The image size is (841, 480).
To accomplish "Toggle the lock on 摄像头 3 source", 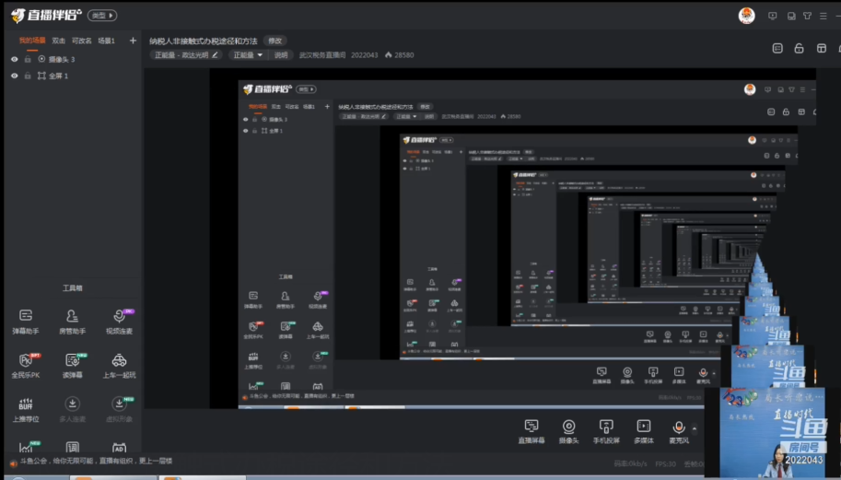I will coord(28,60).
